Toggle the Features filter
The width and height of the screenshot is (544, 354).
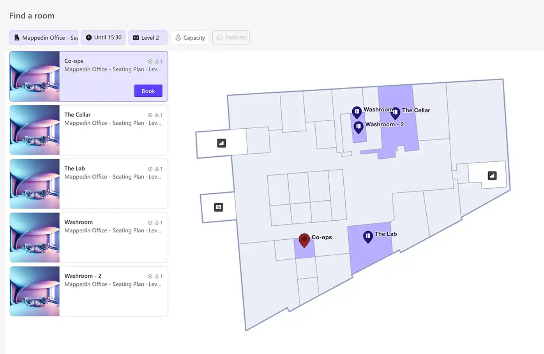(231, 37)
